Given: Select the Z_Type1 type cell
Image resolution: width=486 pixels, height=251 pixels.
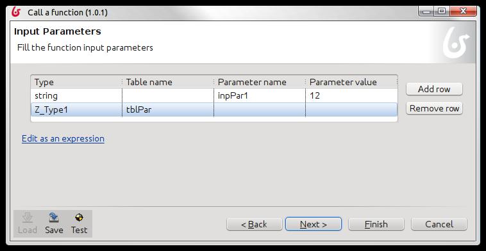Looking at the screenshot, I should point(76,109).
